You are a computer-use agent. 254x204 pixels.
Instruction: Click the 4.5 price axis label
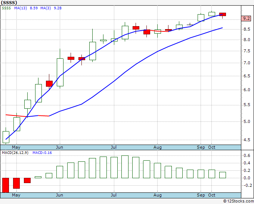point(247,140)
